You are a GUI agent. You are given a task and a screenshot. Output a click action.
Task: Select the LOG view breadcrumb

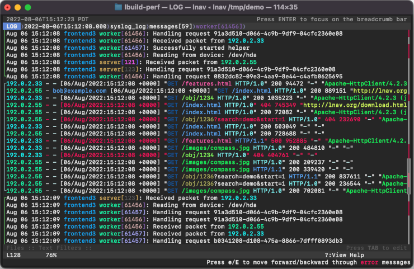(12, 26)
